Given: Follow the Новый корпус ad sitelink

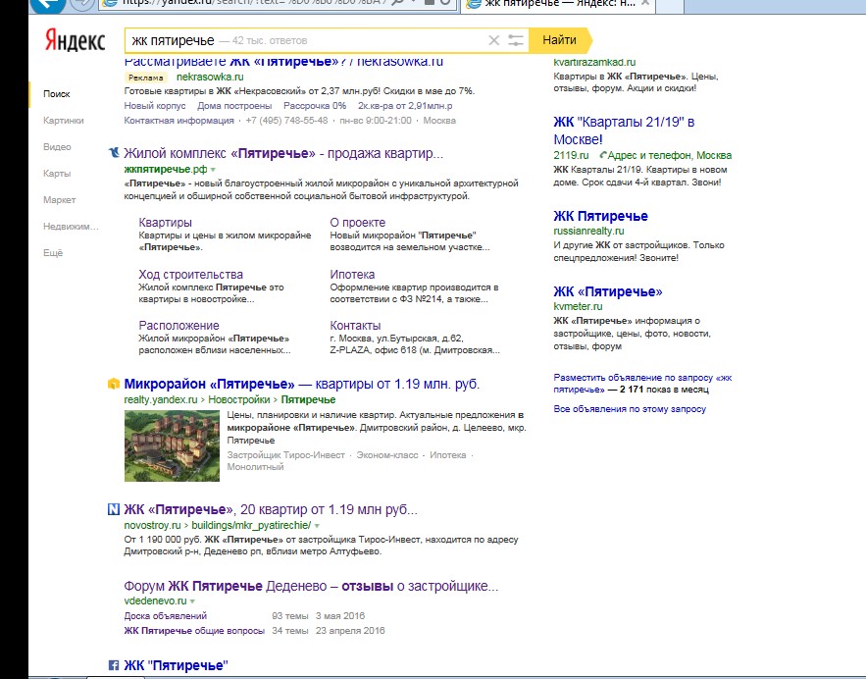Looking at the screenshot, I should (155, 106).
